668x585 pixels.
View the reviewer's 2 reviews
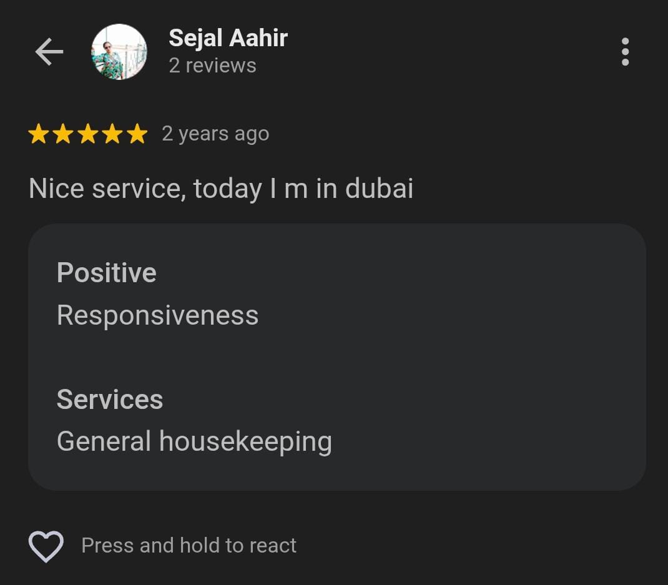(212, 66)
